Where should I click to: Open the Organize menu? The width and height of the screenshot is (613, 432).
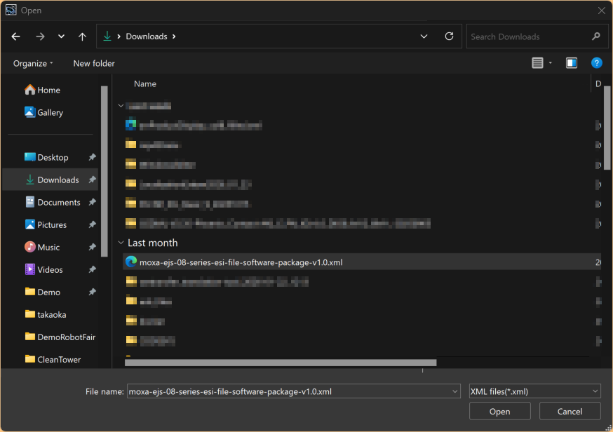(x=33, y=63)
